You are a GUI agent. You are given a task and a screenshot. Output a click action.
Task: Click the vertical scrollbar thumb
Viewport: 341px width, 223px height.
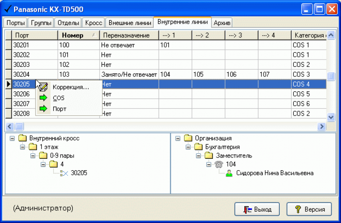click(331, 76)
